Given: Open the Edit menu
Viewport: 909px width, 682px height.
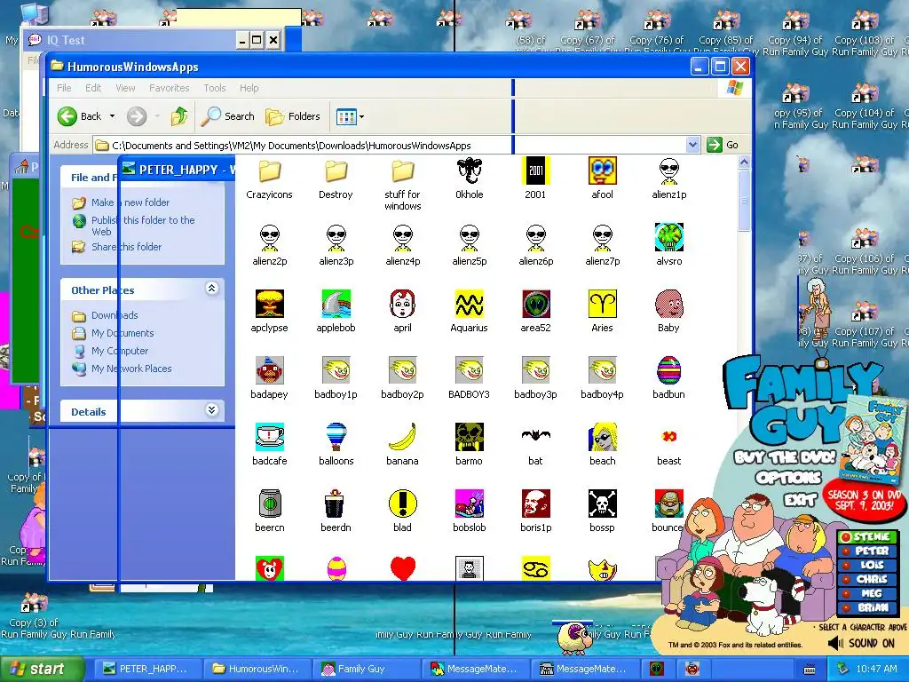Looking at the screenshot, I should 92,88.
